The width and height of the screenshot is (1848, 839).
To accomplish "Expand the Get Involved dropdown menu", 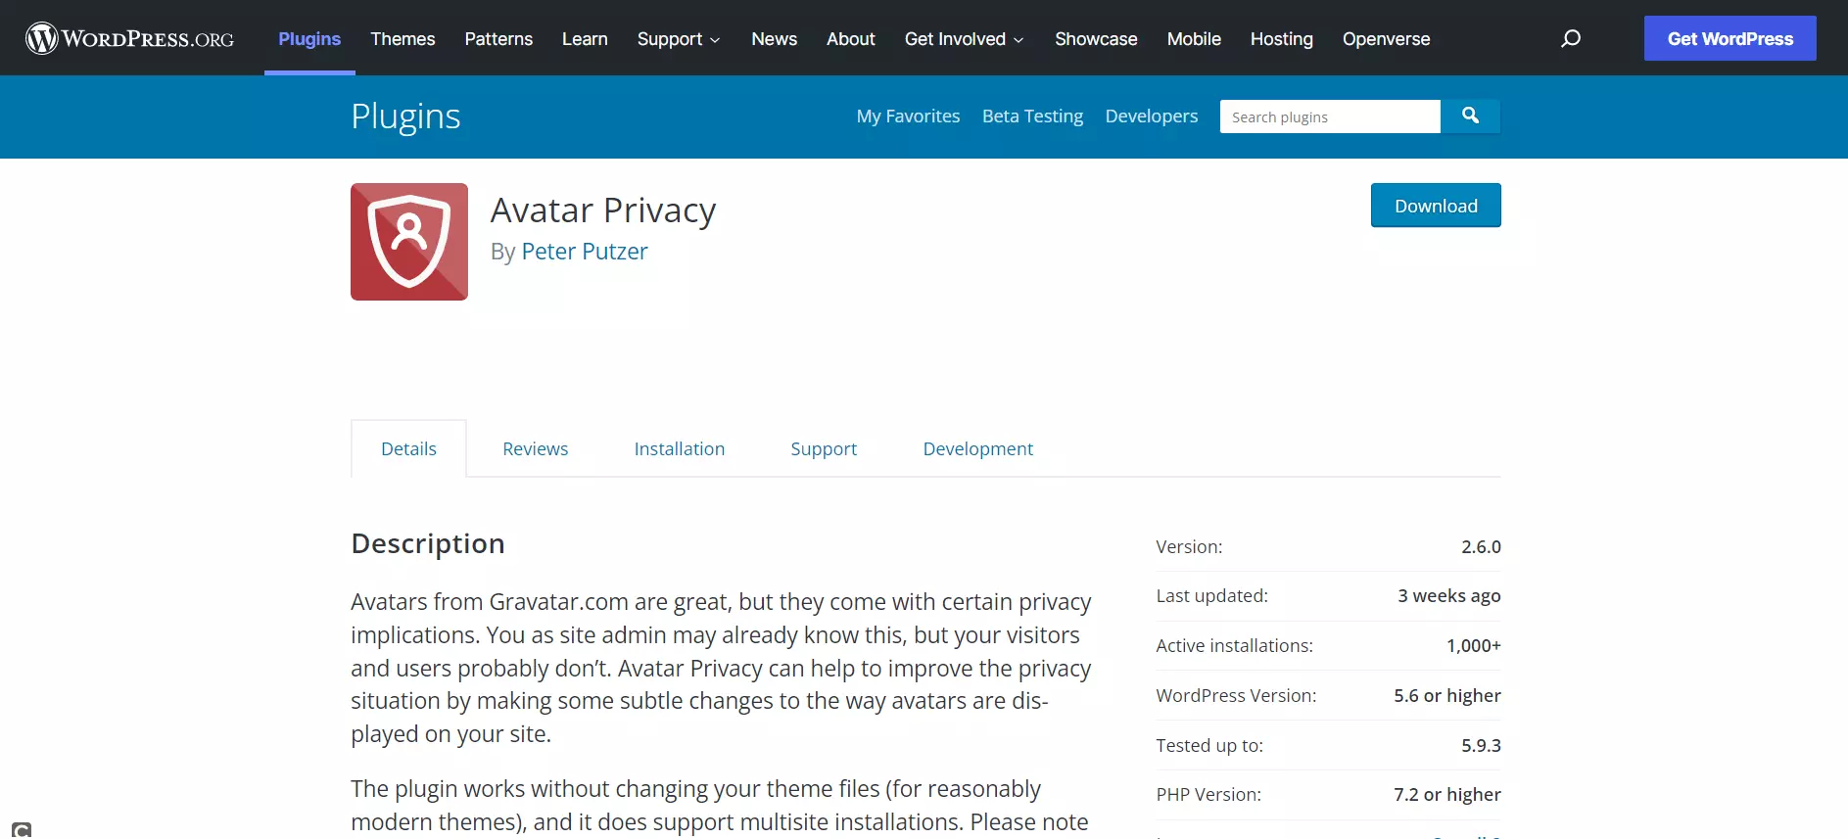I will pyautogui.click(x=964, y=39).
